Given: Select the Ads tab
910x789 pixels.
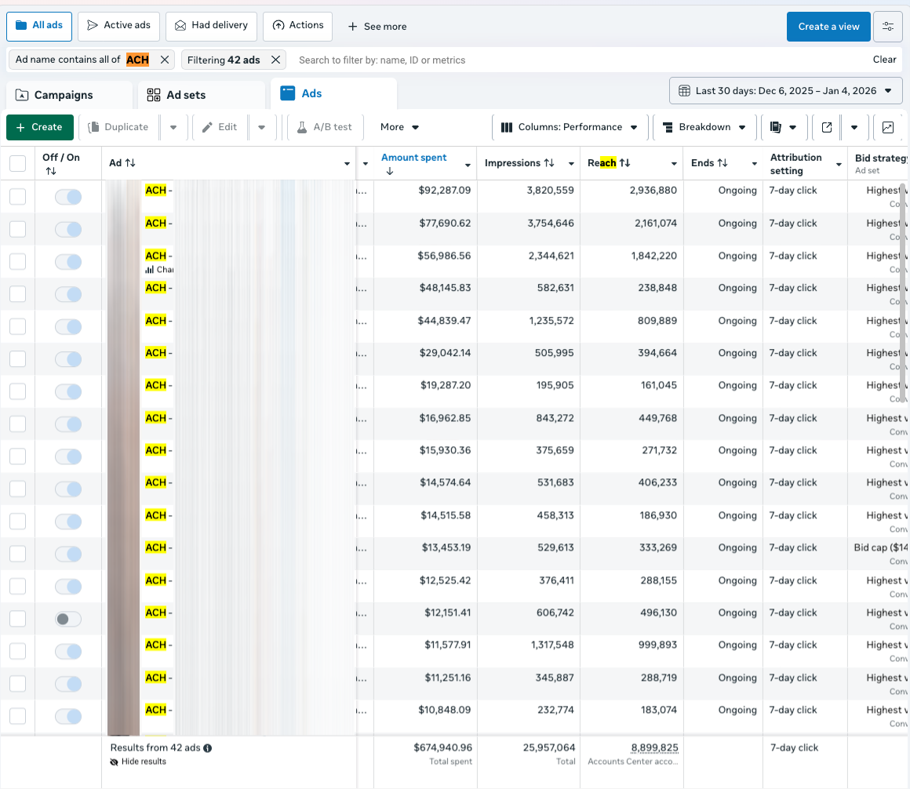Looking at the screenshot, I should click(x=333, y=94).
